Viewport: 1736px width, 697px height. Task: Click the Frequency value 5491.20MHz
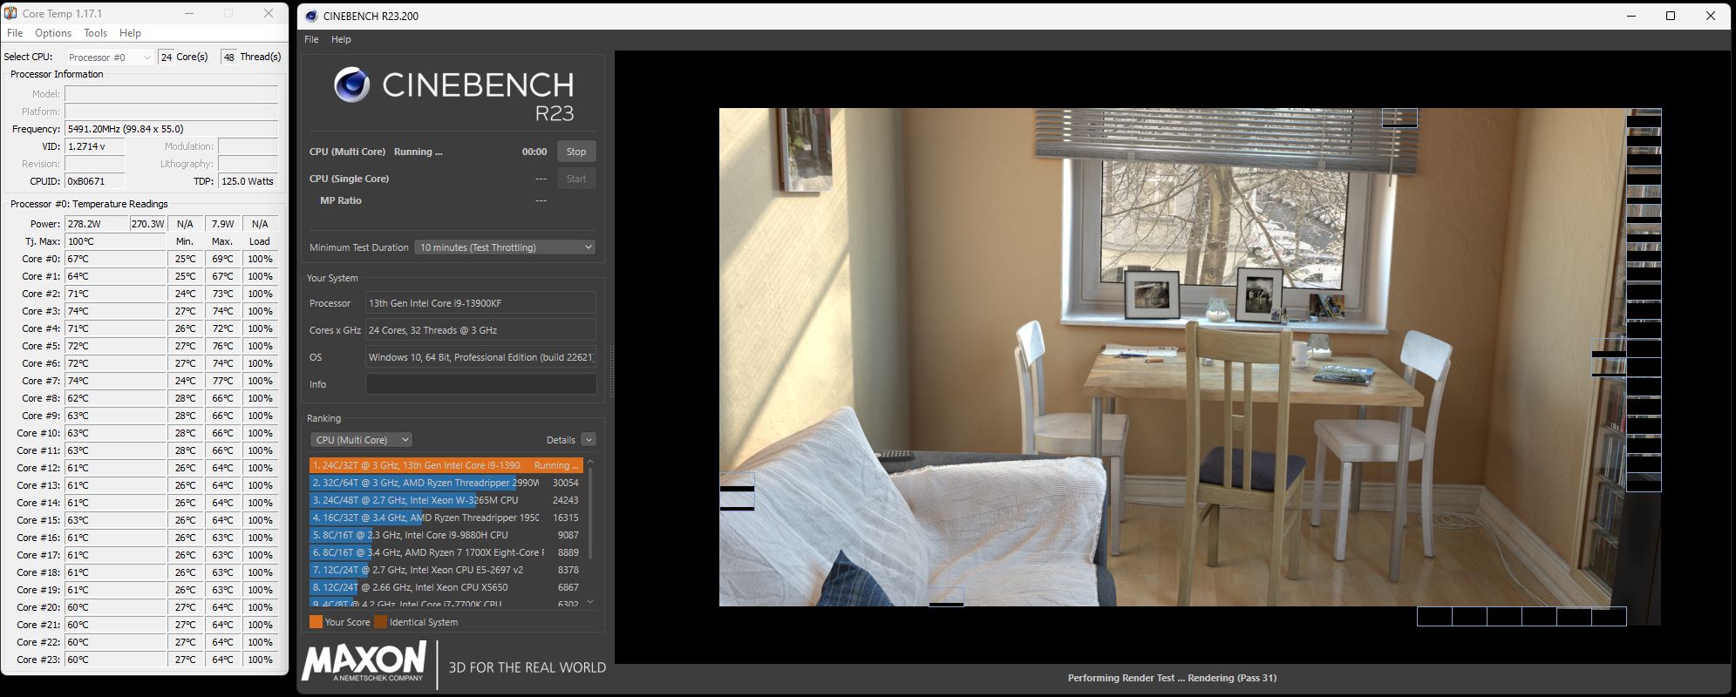point(172,129)
